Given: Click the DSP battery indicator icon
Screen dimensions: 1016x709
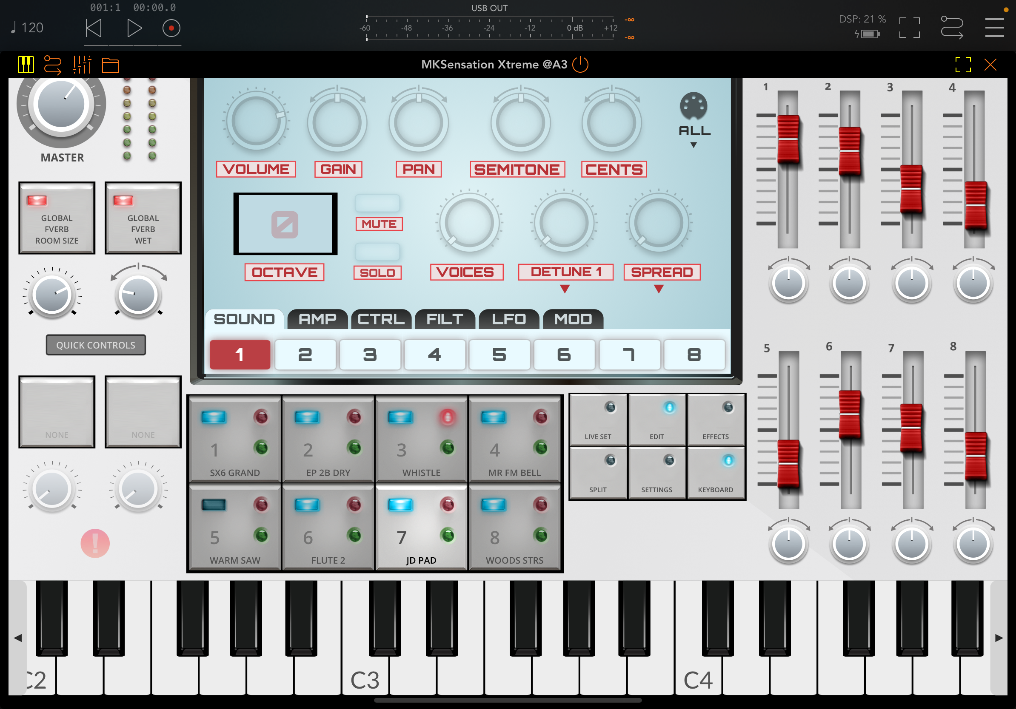Looking at the screenshot, I should click(868, 34).
